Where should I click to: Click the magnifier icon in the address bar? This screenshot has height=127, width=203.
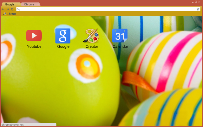(x=19, y=9)
